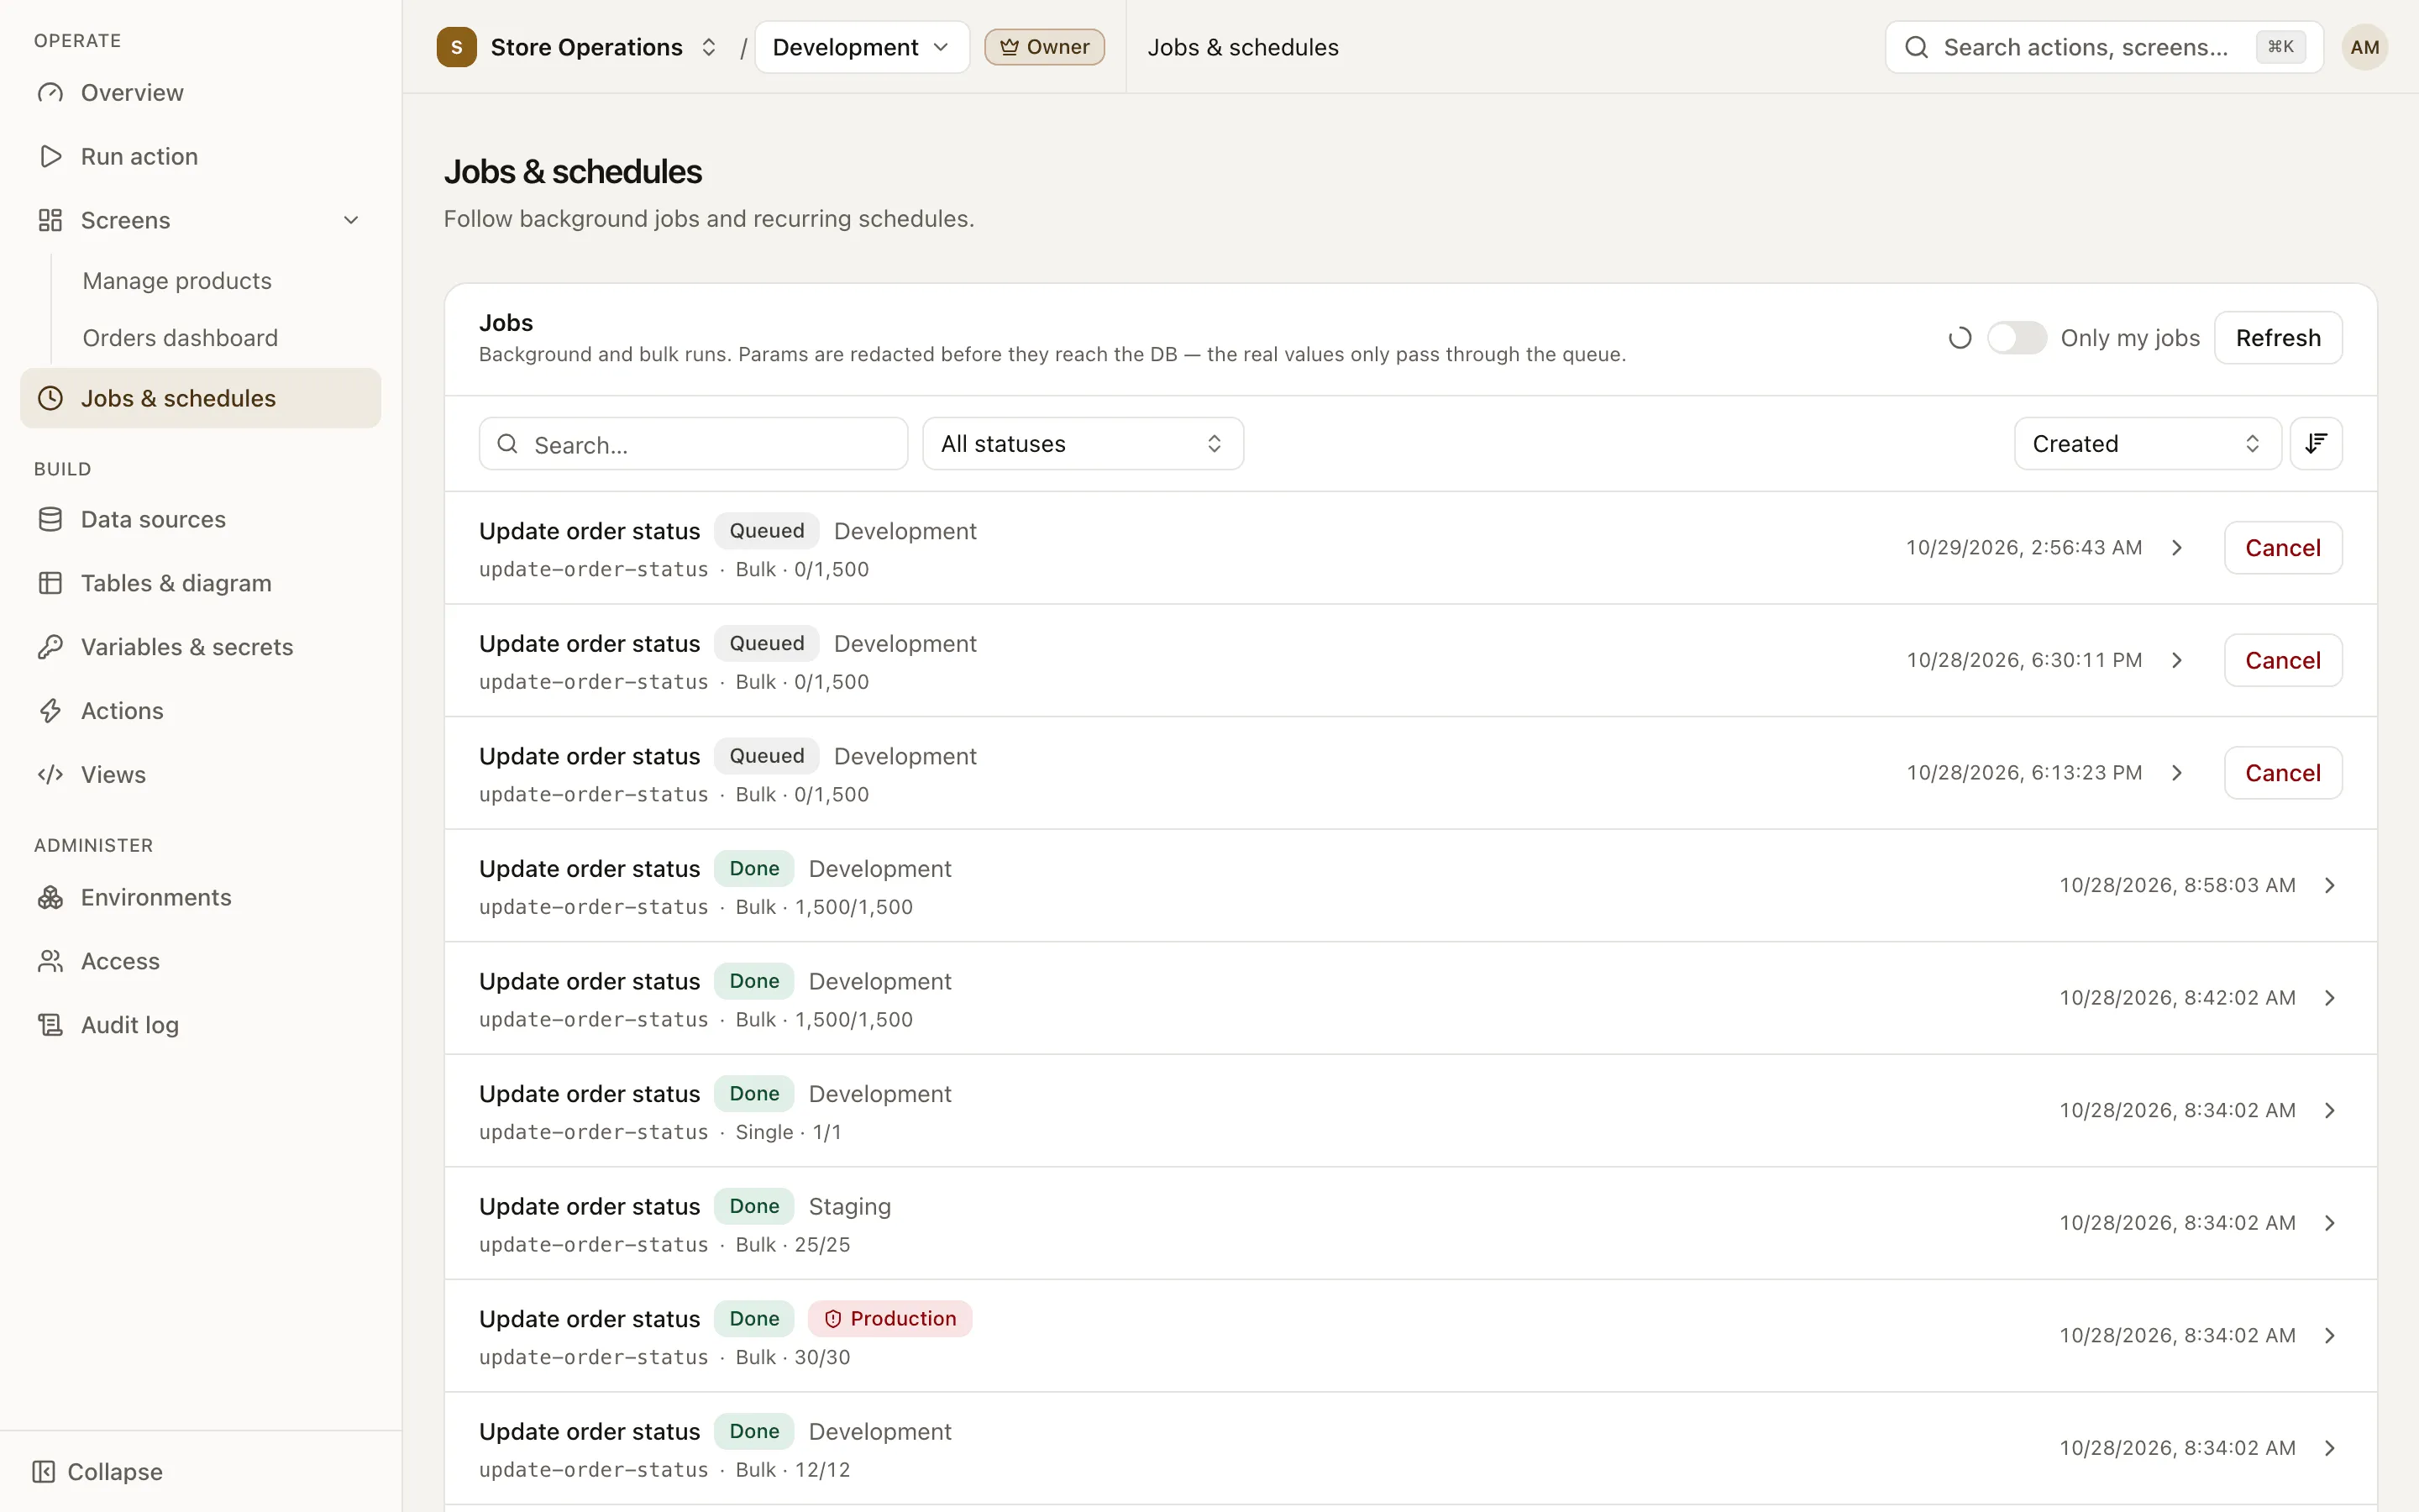Open details chevron for 6:30:11 PM job
This screenshot has height=1512, width=2419.
click(2177, 661)
